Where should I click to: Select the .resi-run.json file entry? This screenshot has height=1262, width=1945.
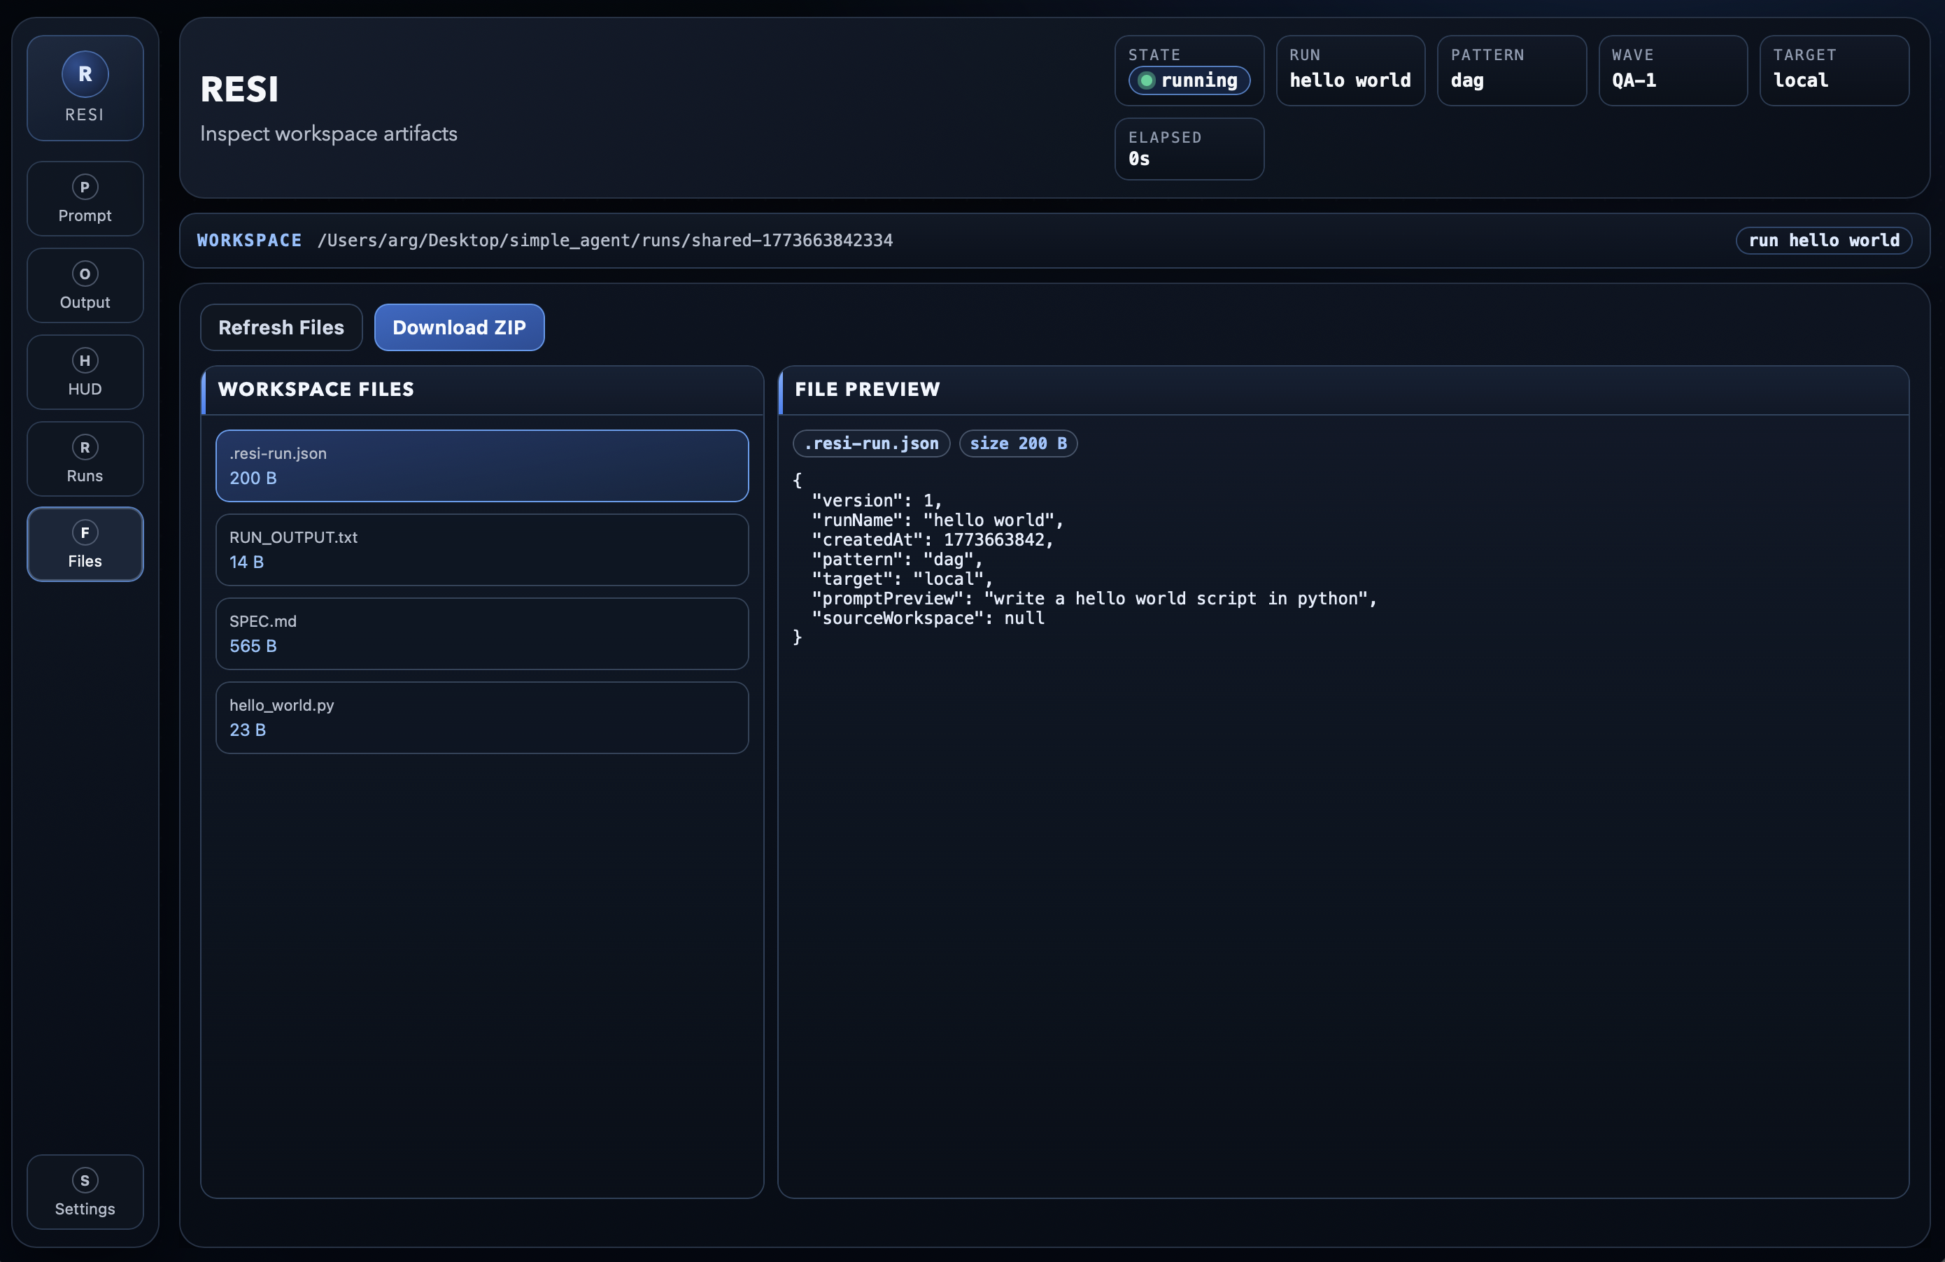[482, 466]
